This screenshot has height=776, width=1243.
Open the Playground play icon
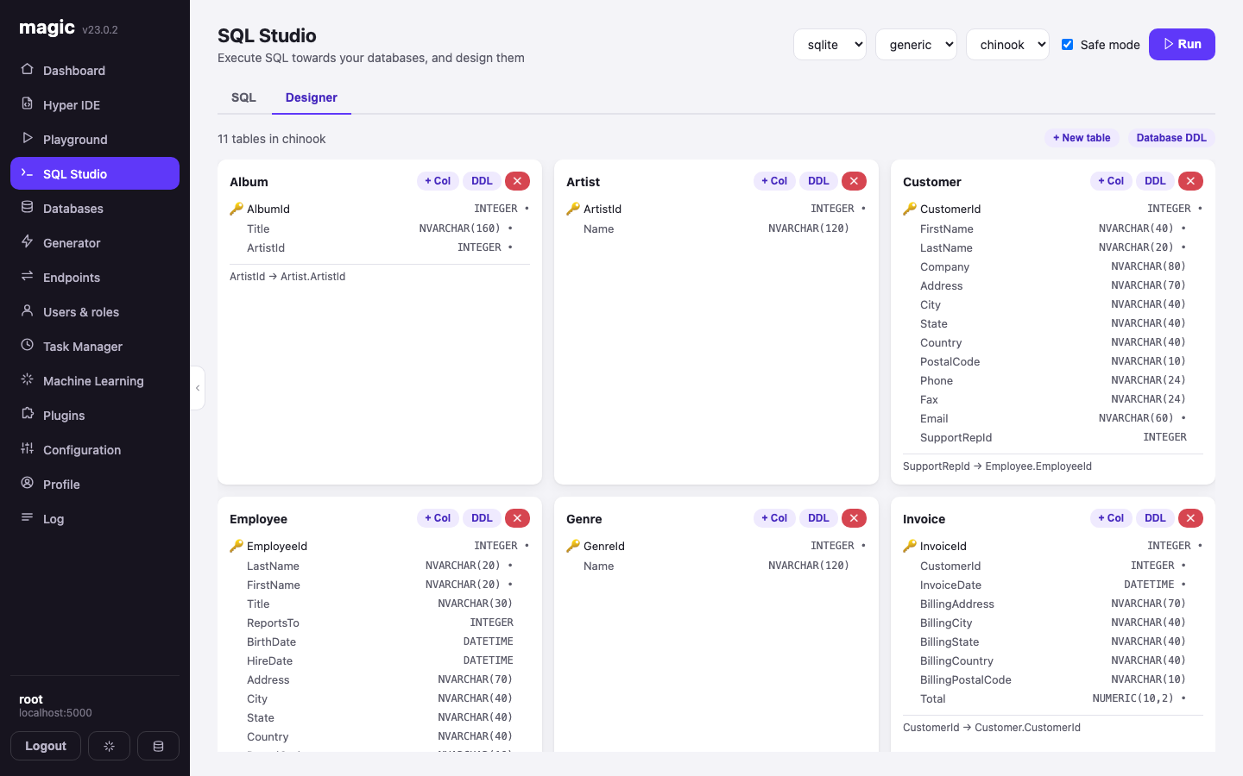[27, 138]
